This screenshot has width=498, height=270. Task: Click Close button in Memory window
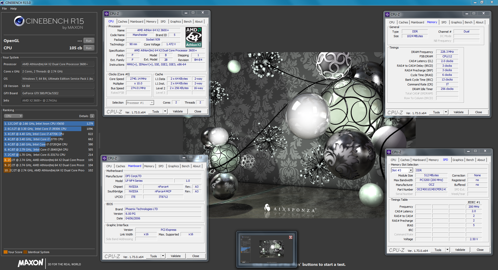click(x=479, y=112)
